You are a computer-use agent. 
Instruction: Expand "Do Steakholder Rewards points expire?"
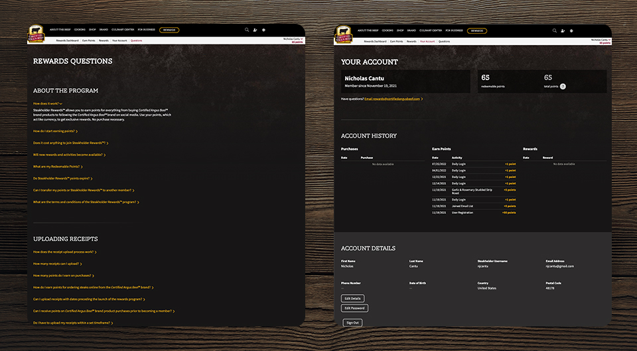tap(62, 178)
